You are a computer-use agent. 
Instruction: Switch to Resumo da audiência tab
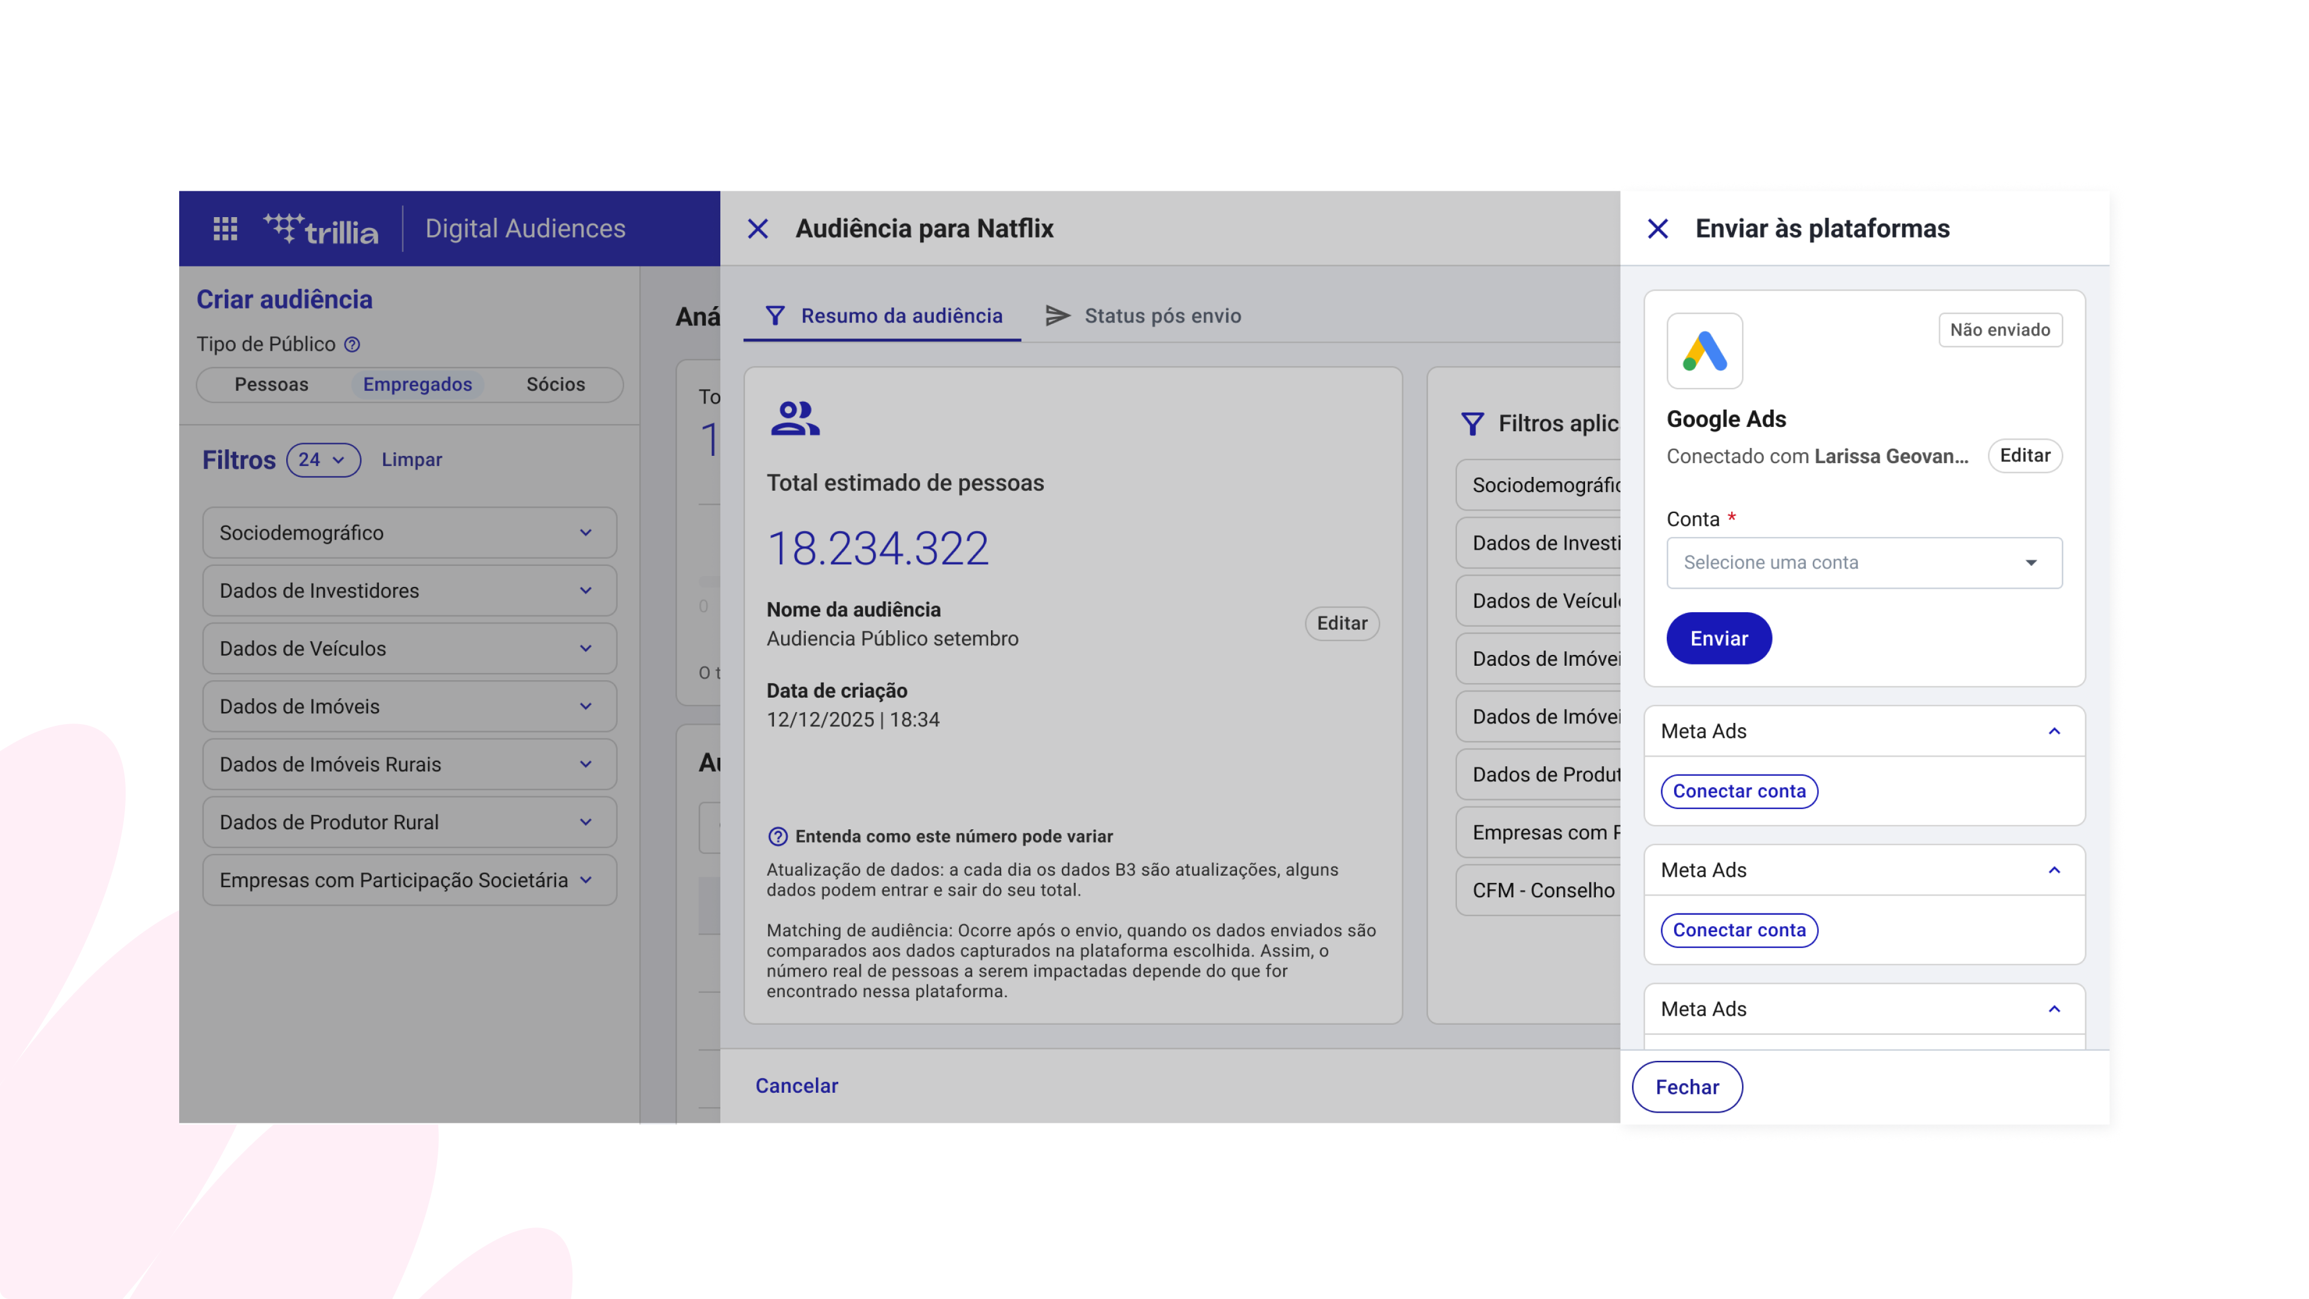(x=882, y=316)
